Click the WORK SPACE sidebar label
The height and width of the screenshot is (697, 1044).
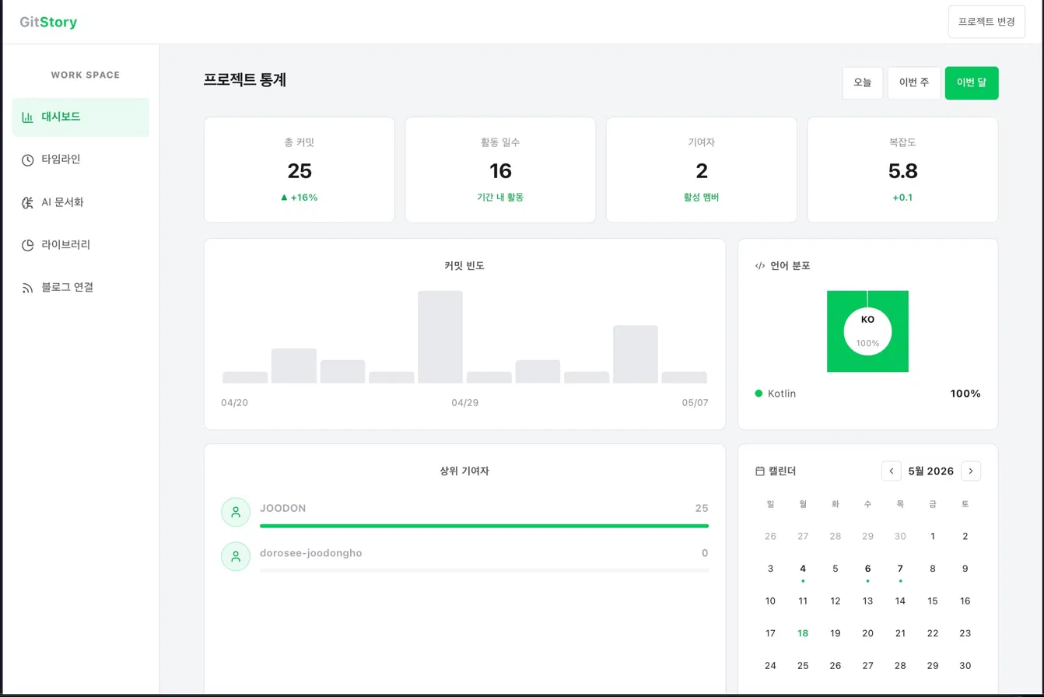pyautogui.click(x=86, y=75)
